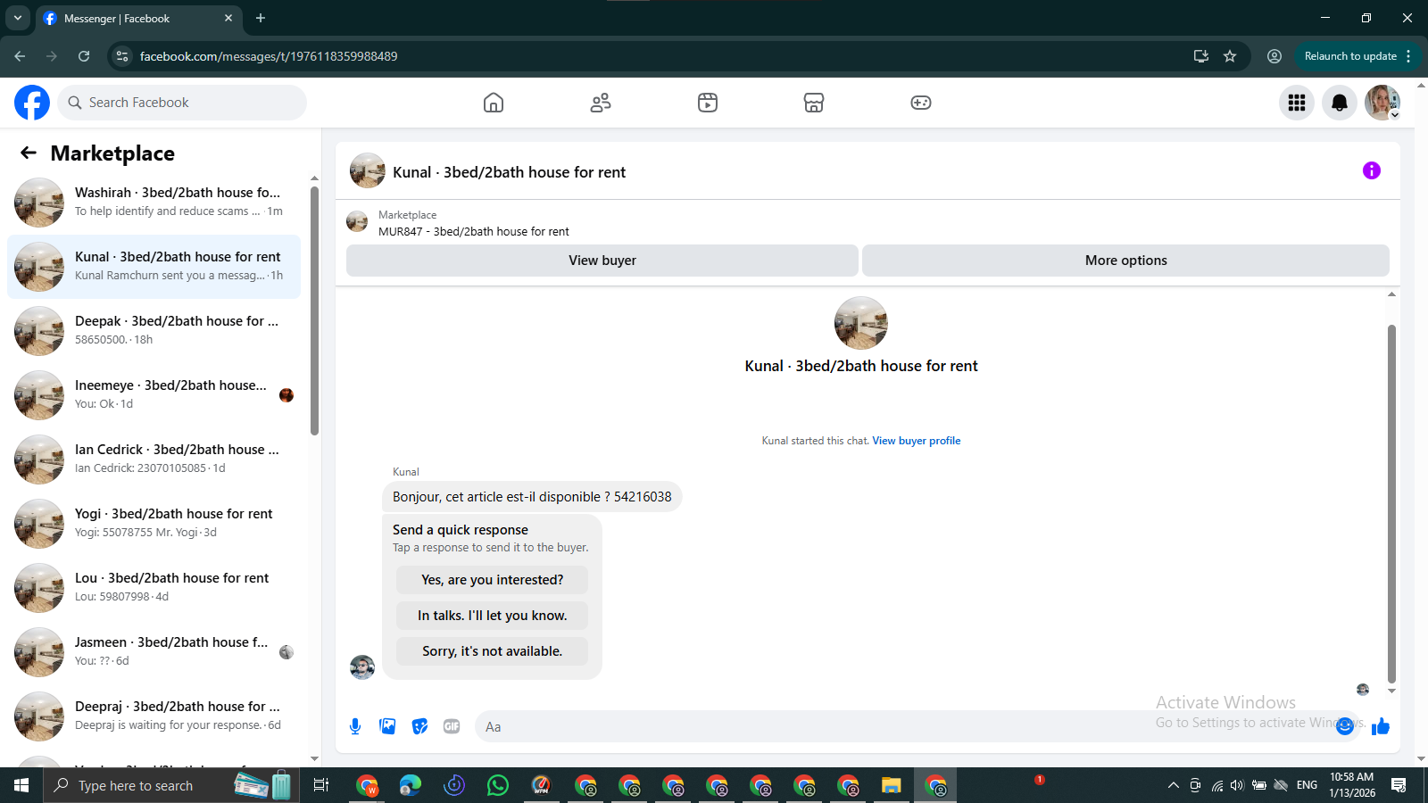The height and width of the screenshot is (803, 1428).
Task: Click MUR847 listing title in header
Action: (474, 231)
